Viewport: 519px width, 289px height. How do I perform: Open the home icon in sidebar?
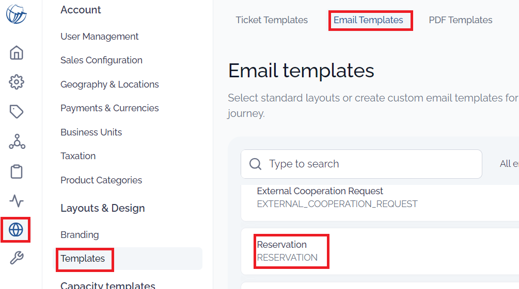click(16, 53)
